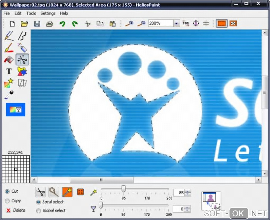The height and width of the screenshot is (220, 270).
Task: Click the tolerance value field showing 85
Action: [179, 193]
